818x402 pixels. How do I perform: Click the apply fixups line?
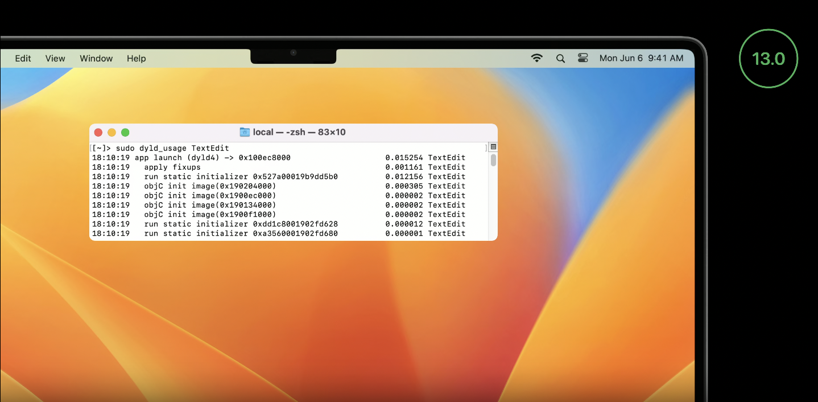click(x=279, y=167)
